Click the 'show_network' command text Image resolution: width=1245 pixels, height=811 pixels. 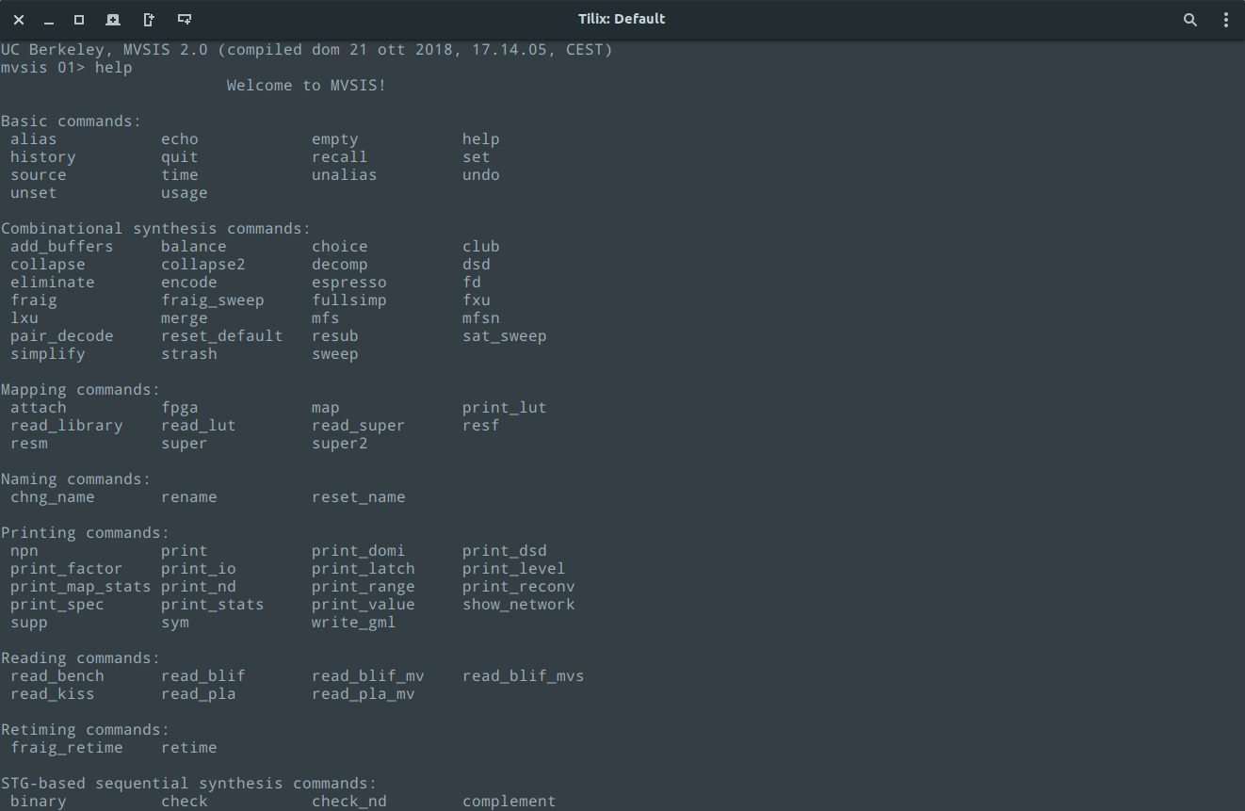[519, 605]
